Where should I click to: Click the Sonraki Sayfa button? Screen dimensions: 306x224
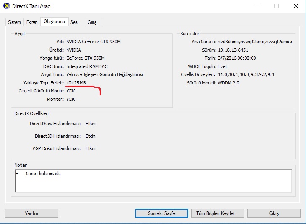pos(161,213)
